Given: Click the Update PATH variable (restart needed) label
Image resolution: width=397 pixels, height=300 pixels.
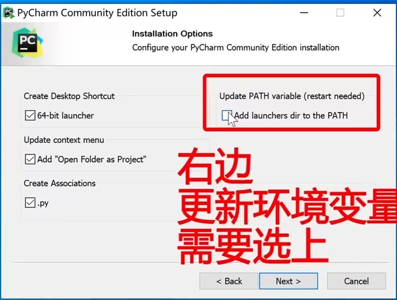Looking at the screenshot, I should coord(292,96).
